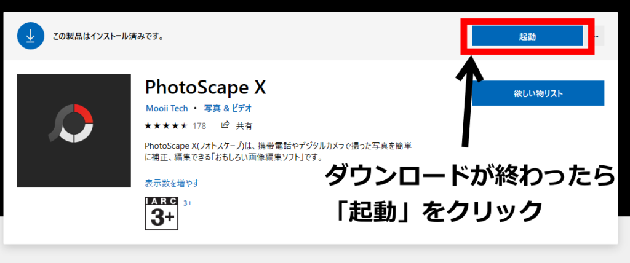Open the more options ellipsis beside 起動

(x=597, y=37)
